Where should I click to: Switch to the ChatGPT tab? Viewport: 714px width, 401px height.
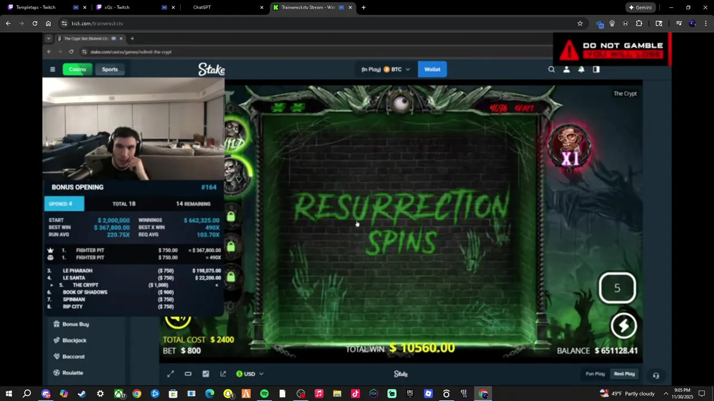223,7
